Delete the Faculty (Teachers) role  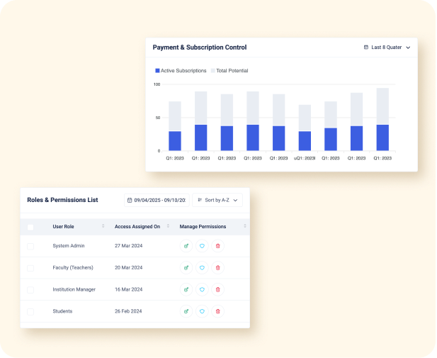pyautogui.click(x=217, y=268)
